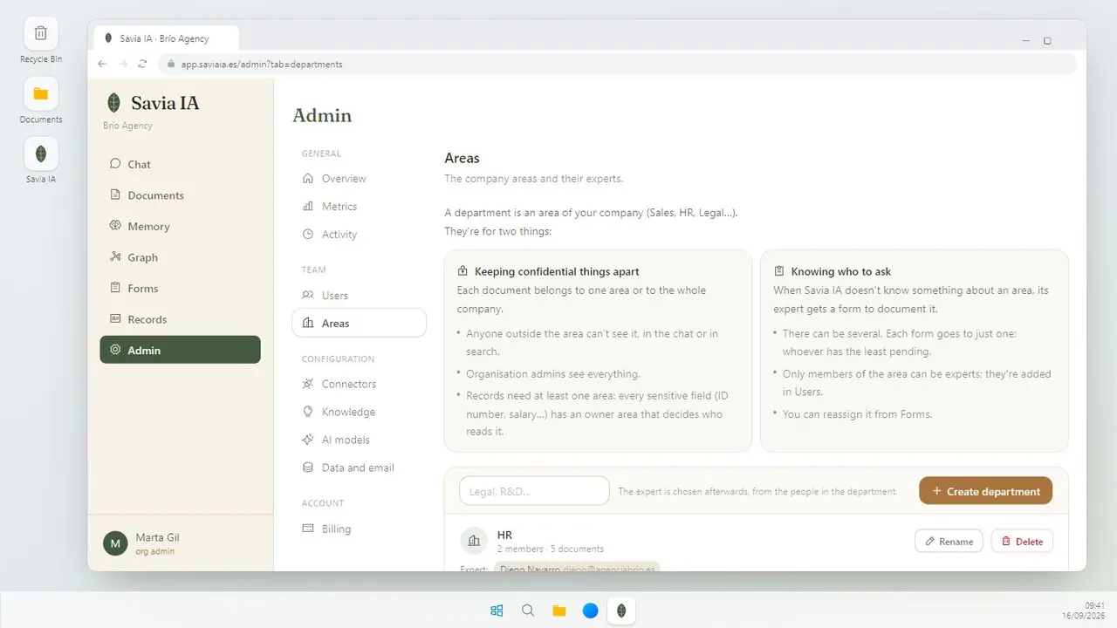This screenshot has width=1117, height=628.
Task: Rename the HR department
Action: point(949,542)
